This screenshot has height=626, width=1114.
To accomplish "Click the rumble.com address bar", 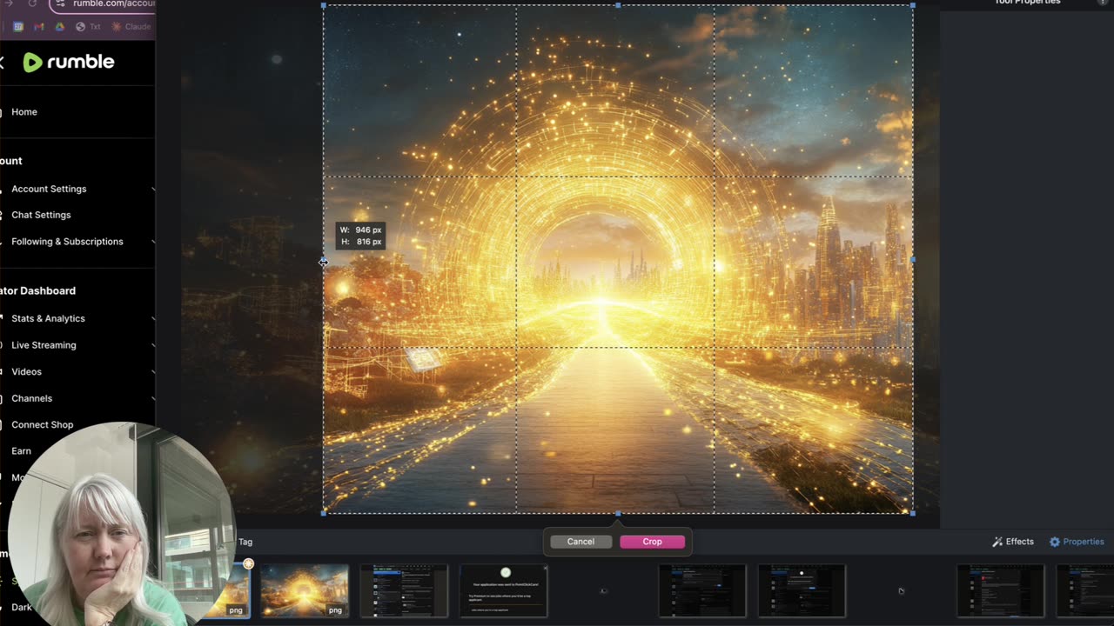I will click(103, 4).
